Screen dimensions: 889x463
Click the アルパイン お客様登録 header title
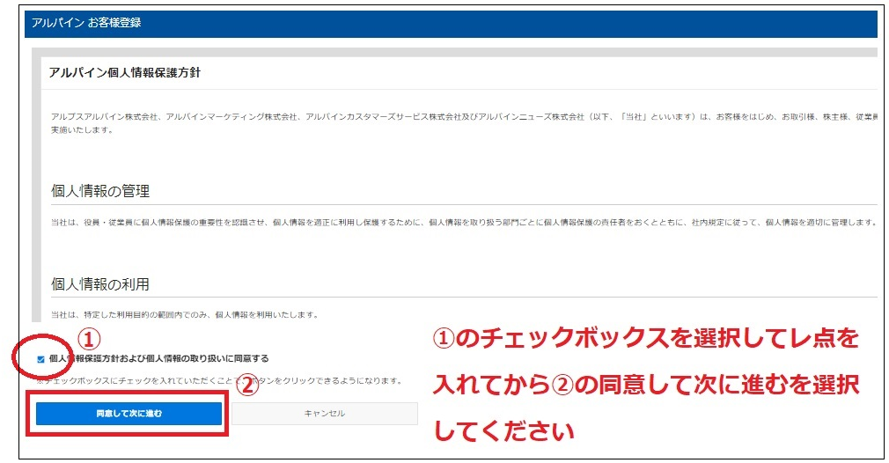tap(86, 23)
